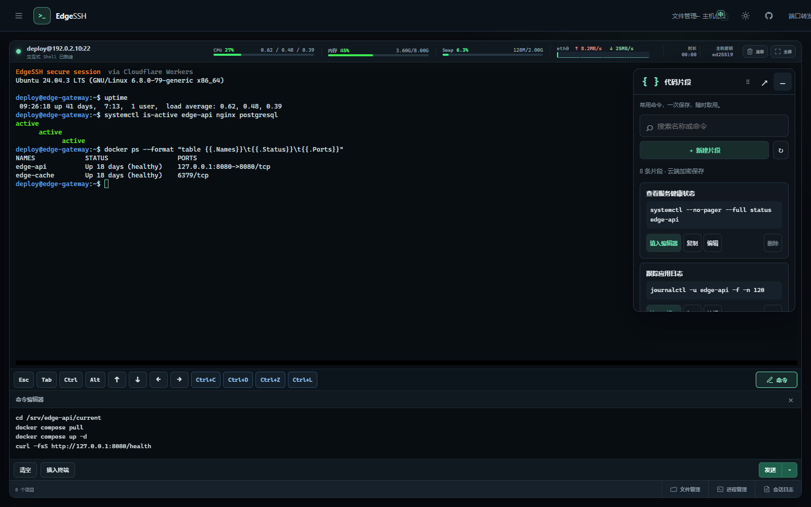Image resolution: width=811 pixels, height=507 pixels.
Task: Send the Esc key
Action: click(x=24, y=380)
